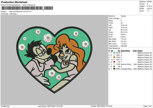This screenshot has width=153, height=108.
Task: Click the N# column header
Action: coord(112,51)
